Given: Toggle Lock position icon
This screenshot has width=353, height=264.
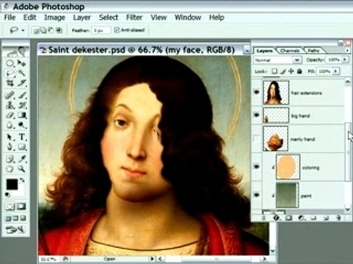Looking at the screenshot, I should pos(291,71).
